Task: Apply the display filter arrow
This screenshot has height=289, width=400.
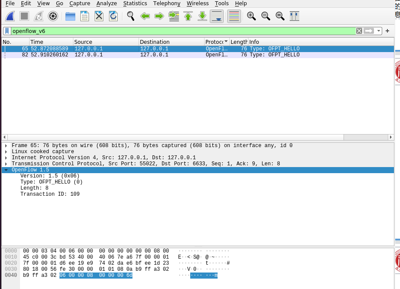Action: (x=369, y=31)
